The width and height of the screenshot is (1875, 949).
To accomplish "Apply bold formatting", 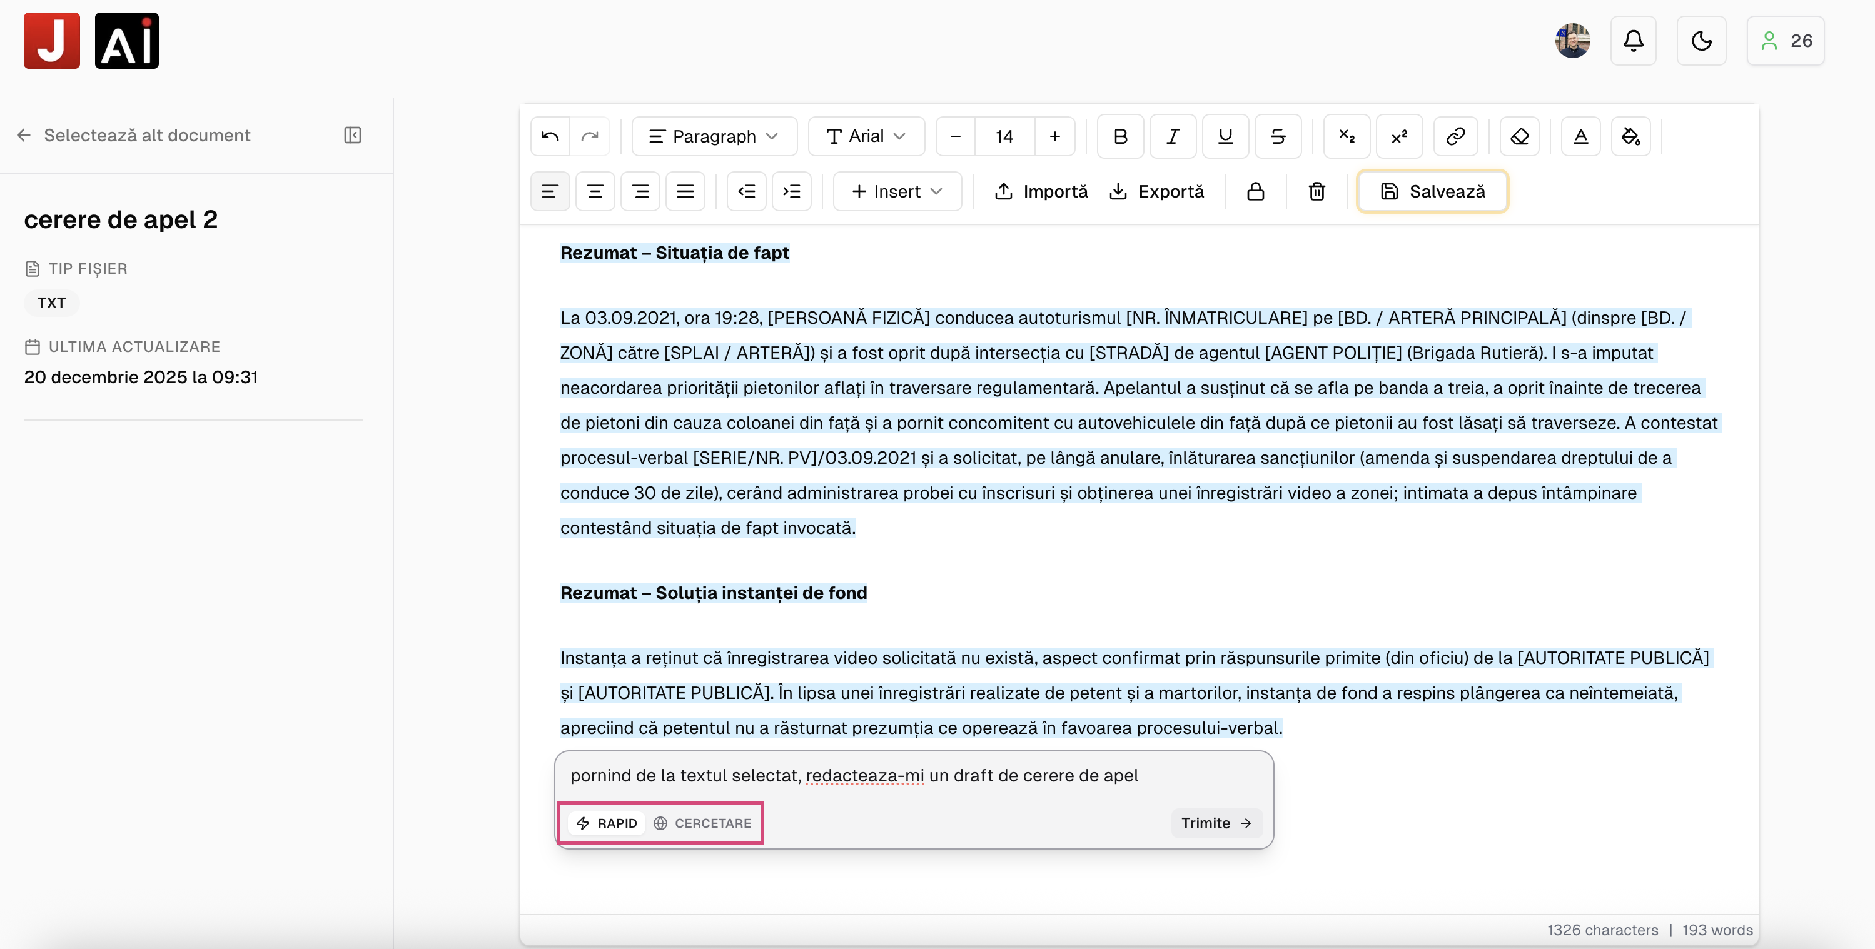I will click(1119, 136).
